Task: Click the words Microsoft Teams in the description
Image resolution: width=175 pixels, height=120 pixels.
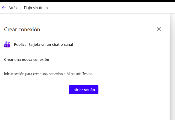Action: pos(81,74)
